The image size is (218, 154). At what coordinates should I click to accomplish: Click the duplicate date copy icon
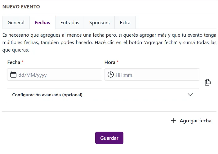[x=208, y=82]
